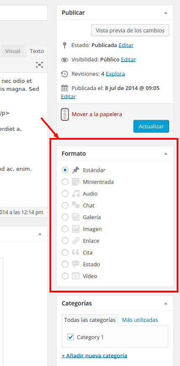180x366 pixels.
Task: Click the Audio music note icon
Action: coord(76,194)
